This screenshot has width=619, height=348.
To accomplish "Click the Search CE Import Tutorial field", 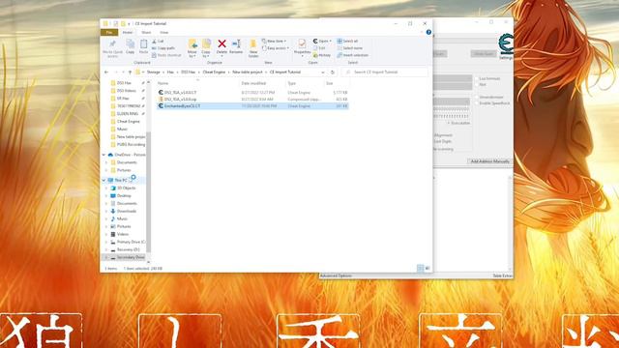I will 385,72.
